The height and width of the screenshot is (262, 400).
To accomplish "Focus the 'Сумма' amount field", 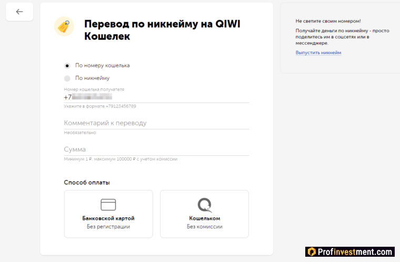I will [156, 149].
